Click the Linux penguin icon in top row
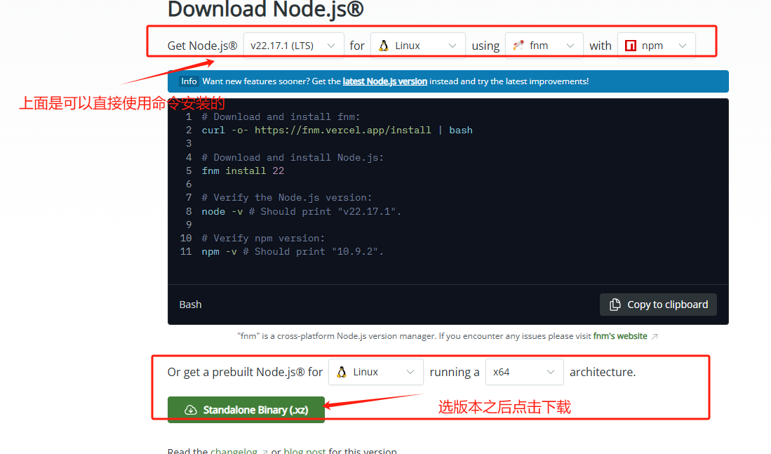This screenshot has width=771, height=454. pyautogui.click(x=384, y=46)
